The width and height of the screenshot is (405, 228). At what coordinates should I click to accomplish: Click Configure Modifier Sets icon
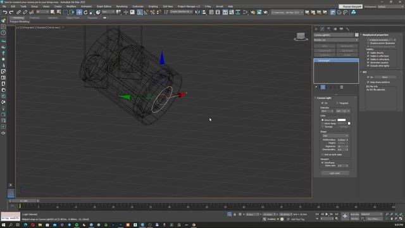[342, 87]
